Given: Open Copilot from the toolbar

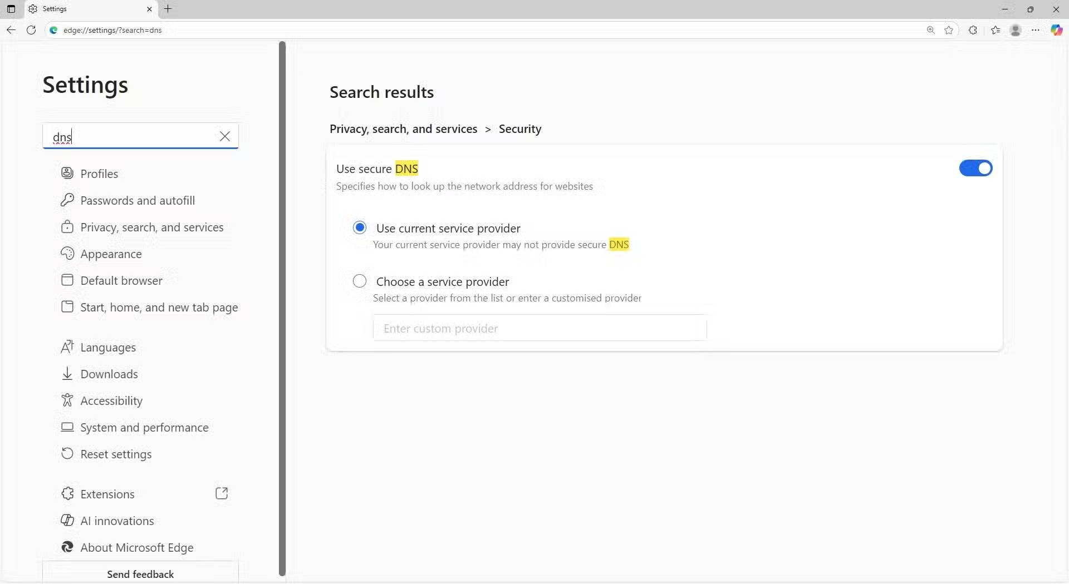Looking at the screenshot, I should pyautogui.click(x=1056, y=30).
